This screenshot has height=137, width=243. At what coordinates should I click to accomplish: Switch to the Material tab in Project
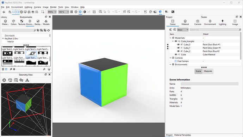point(185,22)
